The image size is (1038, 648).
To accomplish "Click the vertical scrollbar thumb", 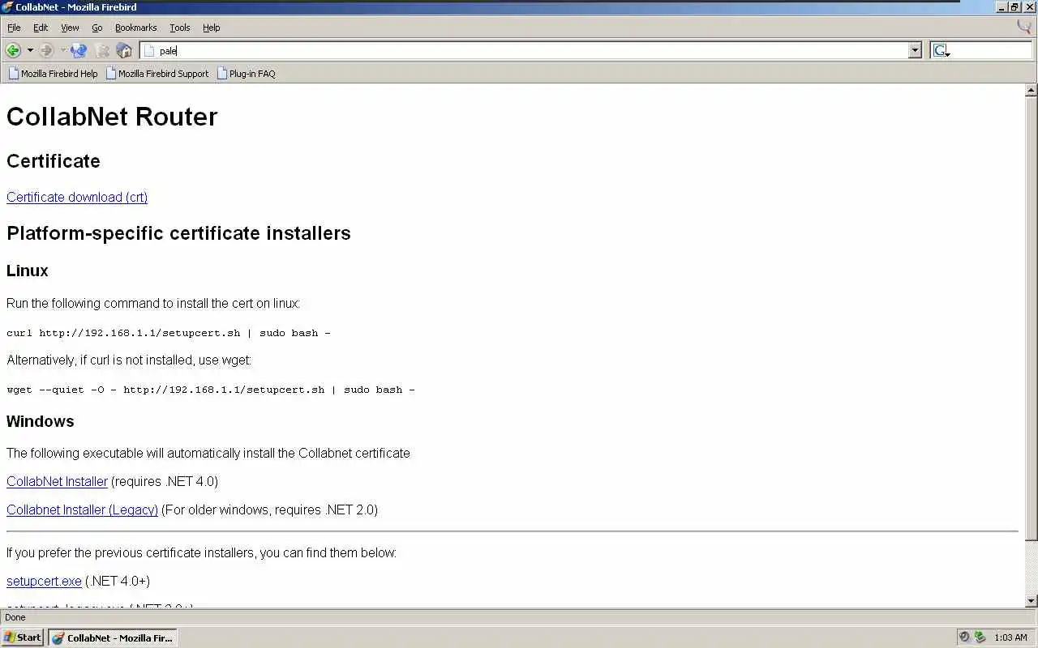I will 1032,318.
